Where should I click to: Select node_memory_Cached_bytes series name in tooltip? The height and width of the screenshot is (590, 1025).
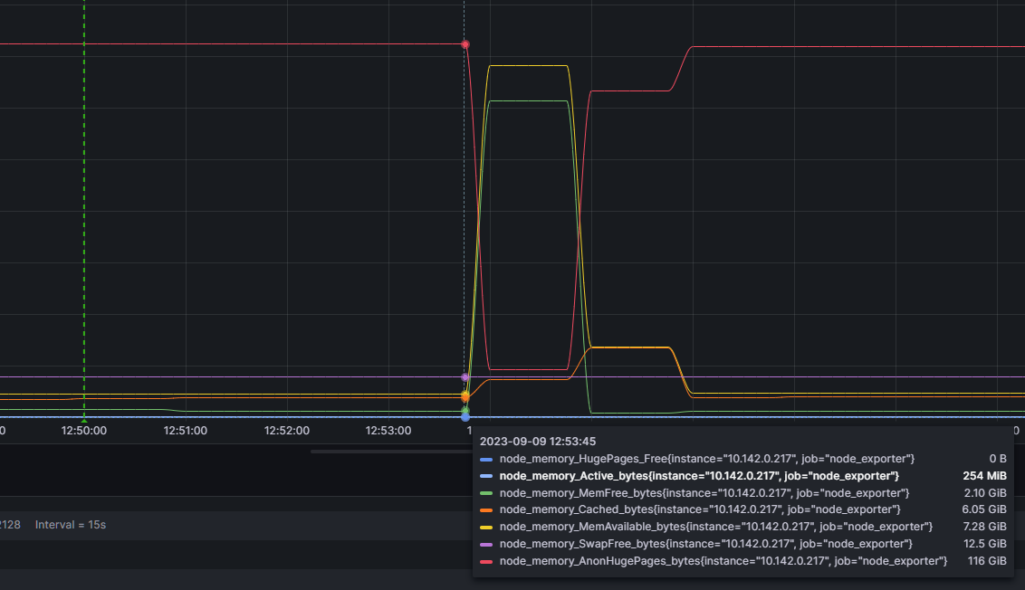(x=700, y=509)
